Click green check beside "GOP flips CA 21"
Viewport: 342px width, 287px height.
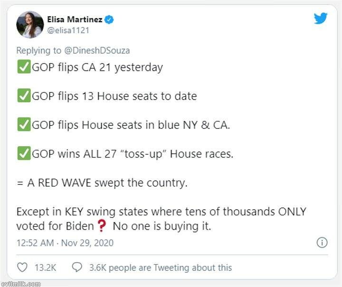(x=23, y=67)
